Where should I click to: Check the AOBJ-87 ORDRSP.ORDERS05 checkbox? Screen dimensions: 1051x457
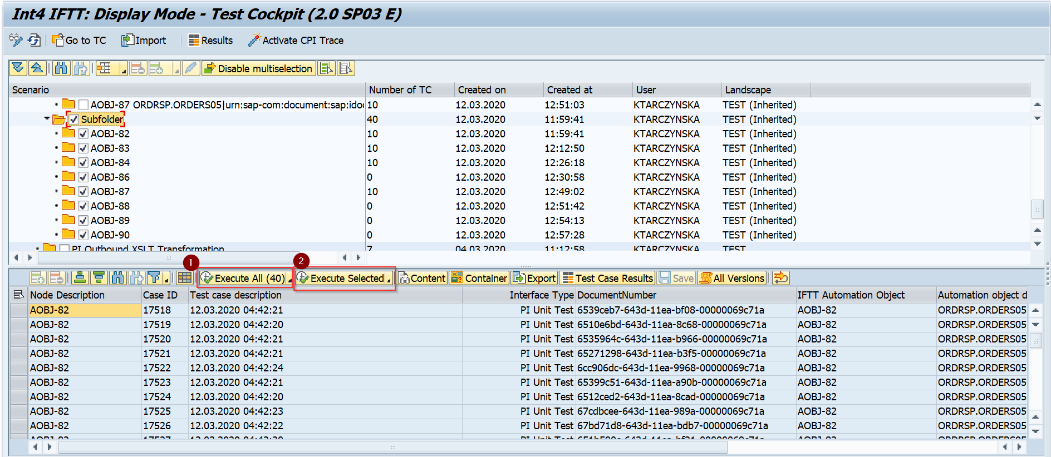(x=83, y=105)
